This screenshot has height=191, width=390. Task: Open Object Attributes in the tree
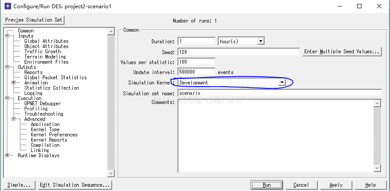[x=46, y=46]
